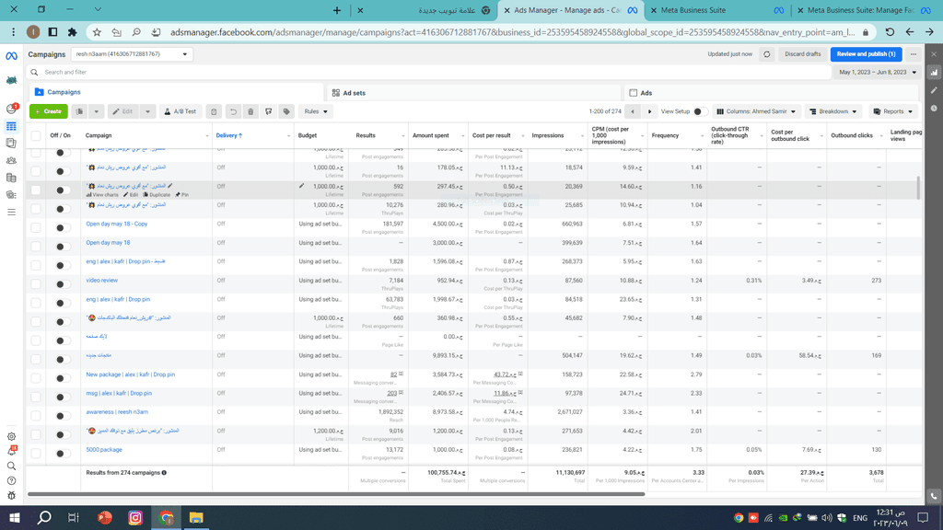This screenshot has width=943, height=530.
Task: Click the Discard drafts button
Action: (x=802, y=54)
